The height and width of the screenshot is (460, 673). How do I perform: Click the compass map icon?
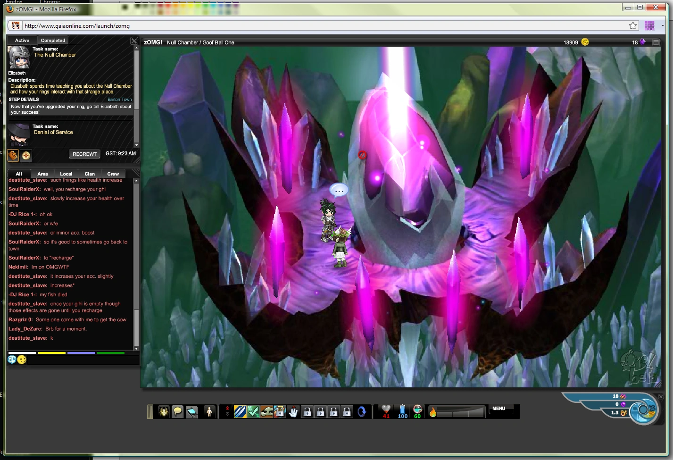26,155
